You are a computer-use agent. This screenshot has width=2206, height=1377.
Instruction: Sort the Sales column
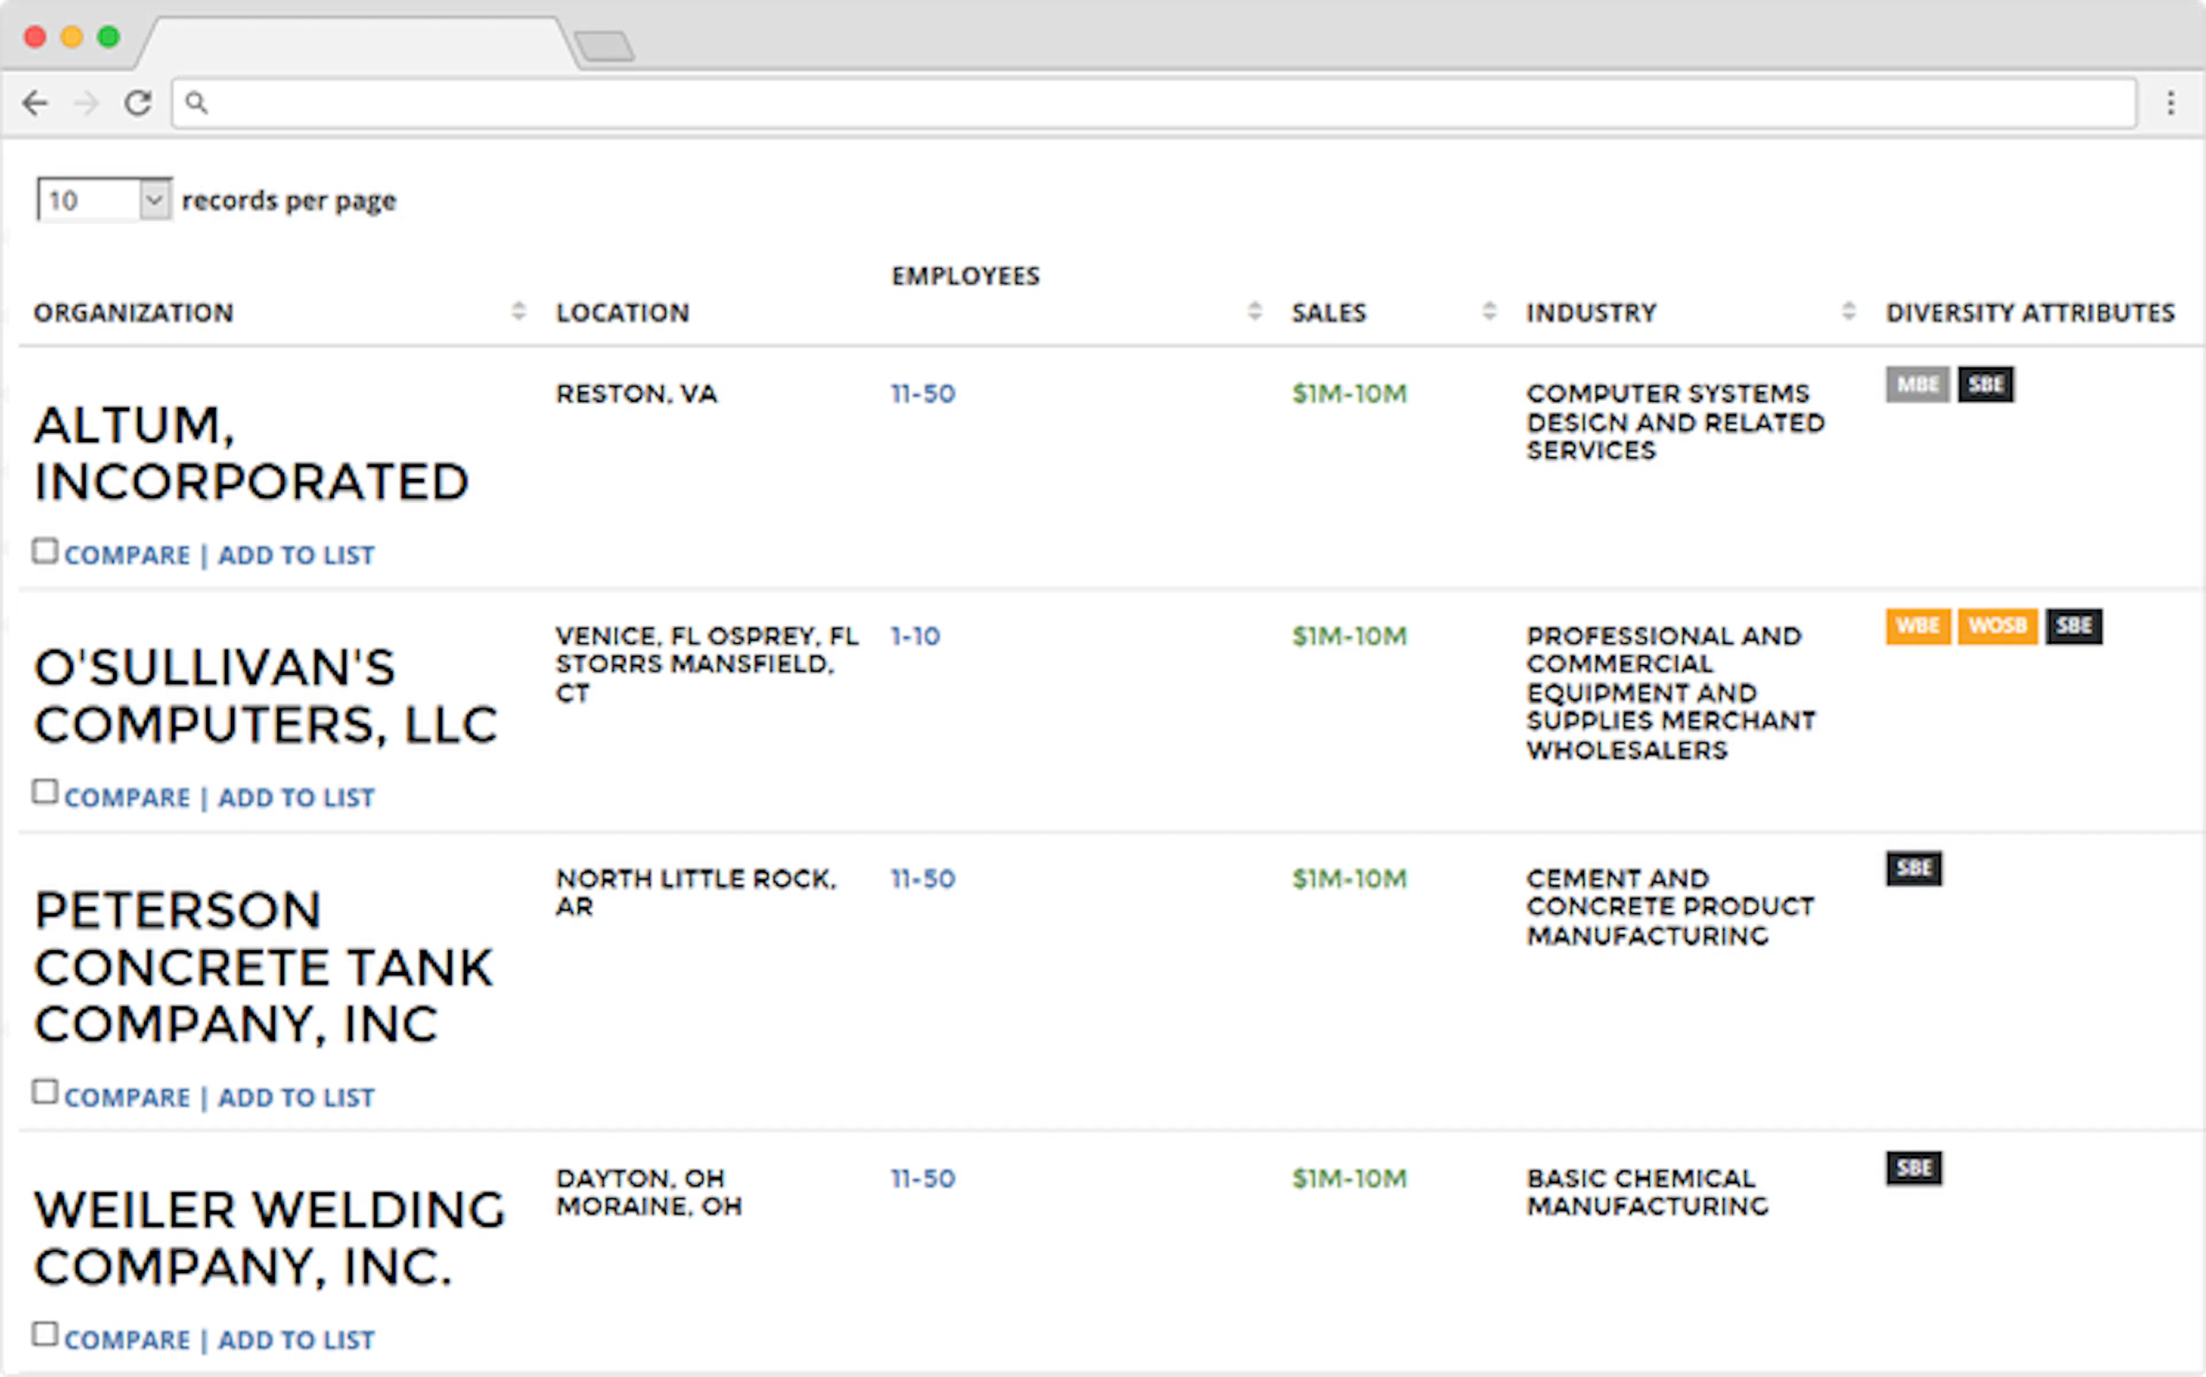[x=1490, y=311]
